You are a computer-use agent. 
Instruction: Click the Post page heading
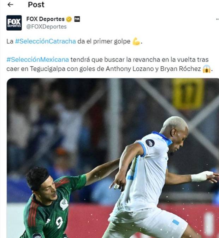36,5
